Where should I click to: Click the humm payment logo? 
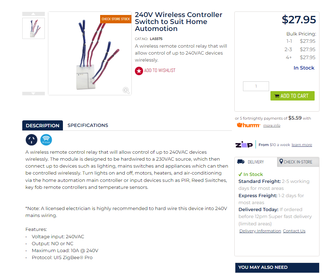click(248, 125)
